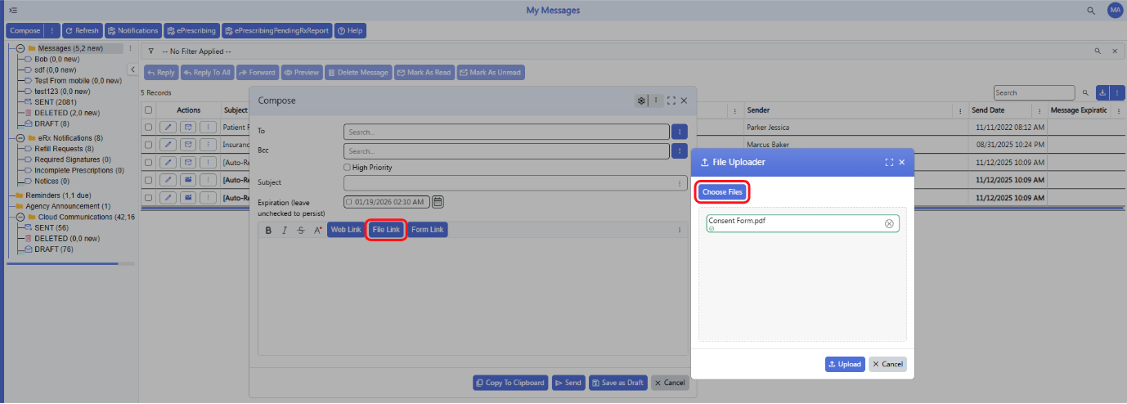
Task: Open options button beside Bcc field
Action: 680,150
